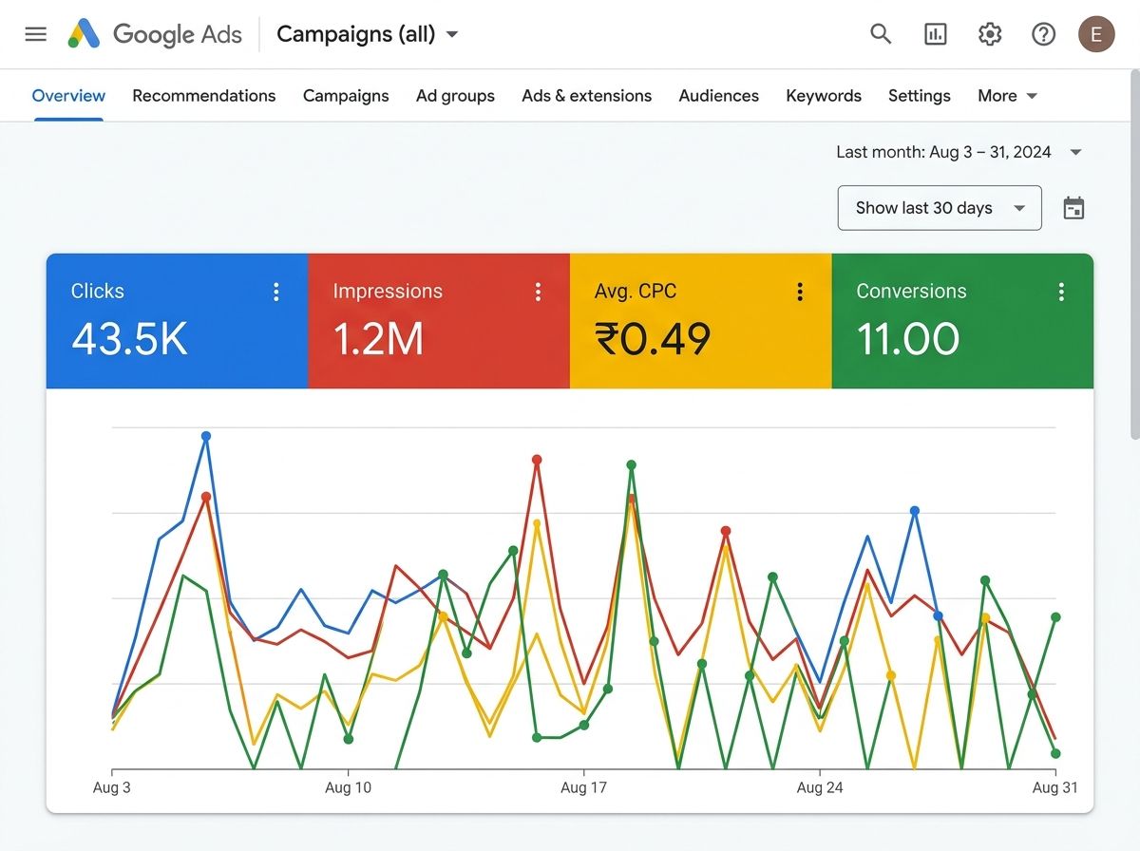This screenshot has width=1140, height=851.
Task: Open the Ads & extensions tab
Action: click(587, 96)
